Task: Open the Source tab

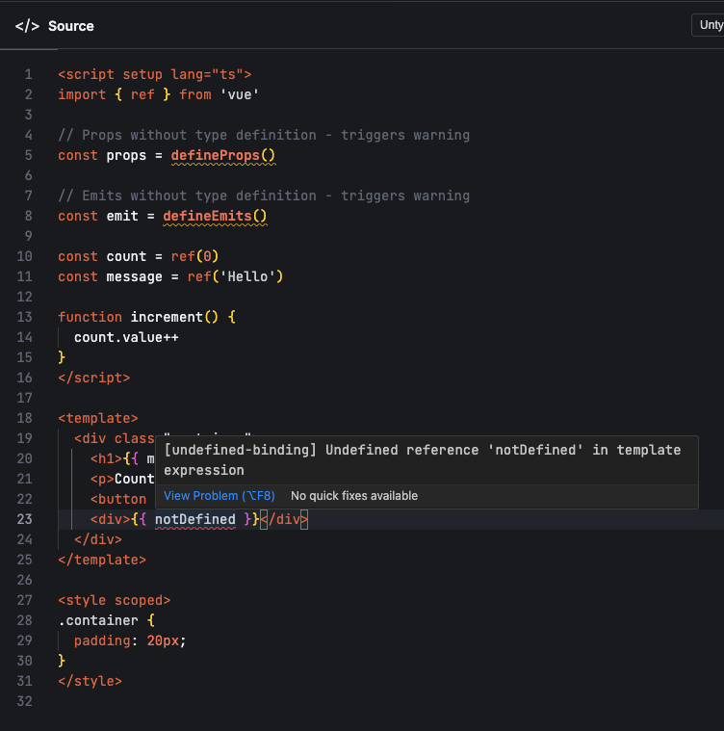Action: coord(55,26)
